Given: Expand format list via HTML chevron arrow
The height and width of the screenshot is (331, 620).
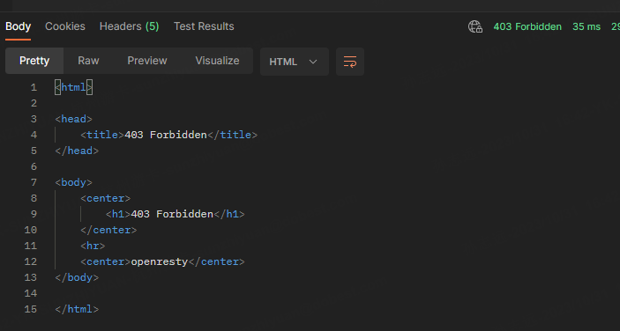Looking at the screenshot, I should (313, 62).
